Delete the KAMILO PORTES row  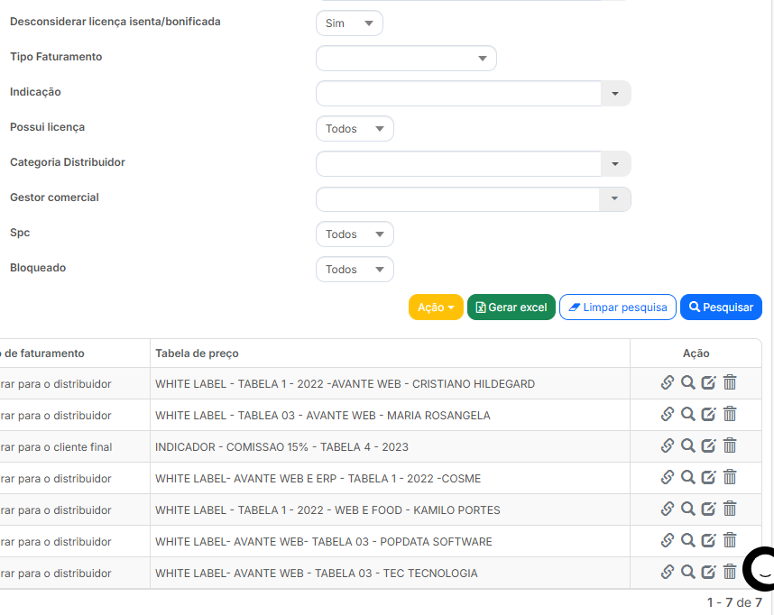730,509
